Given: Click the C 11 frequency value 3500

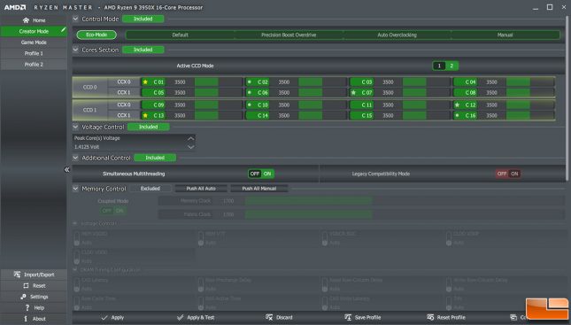Looking at the screenshot, I should [x=388, y=104].
